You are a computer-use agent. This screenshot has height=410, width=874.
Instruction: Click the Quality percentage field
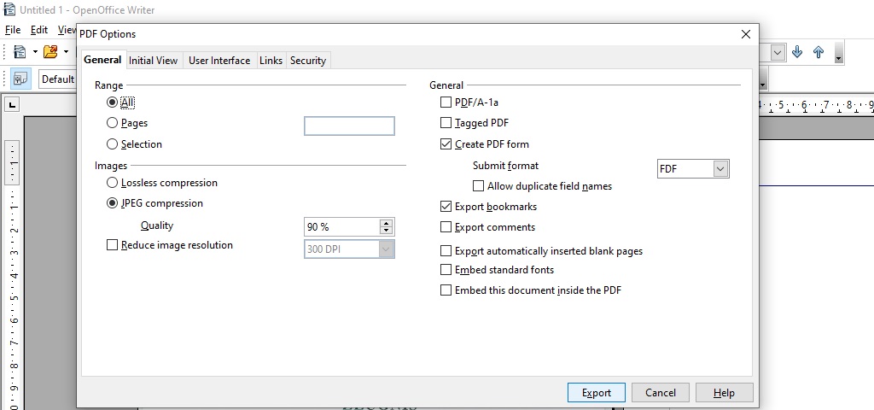click(341, 227)
